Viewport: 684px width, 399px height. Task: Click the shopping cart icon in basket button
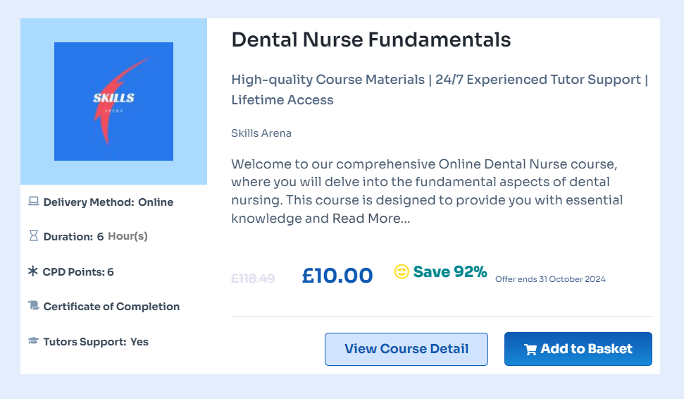[530, 349]
